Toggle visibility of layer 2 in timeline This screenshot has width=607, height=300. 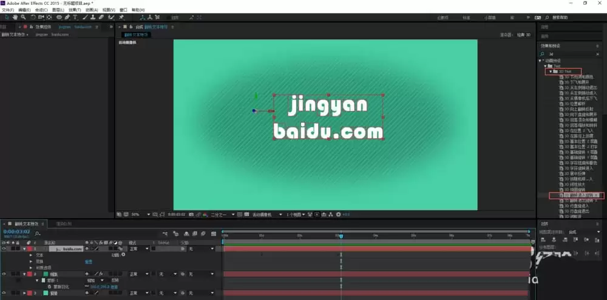point(4,274)
